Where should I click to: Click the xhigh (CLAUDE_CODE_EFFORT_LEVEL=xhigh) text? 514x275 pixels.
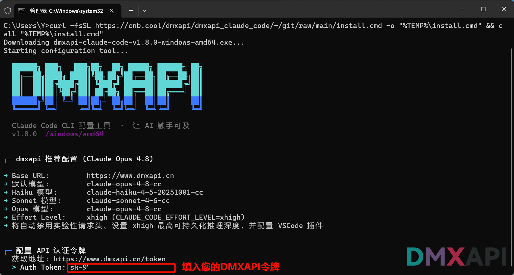(x=165, y=217)
